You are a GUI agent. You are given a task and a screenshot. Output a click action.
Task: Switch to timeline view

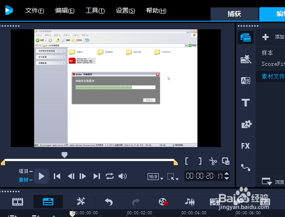coord(48,202)
